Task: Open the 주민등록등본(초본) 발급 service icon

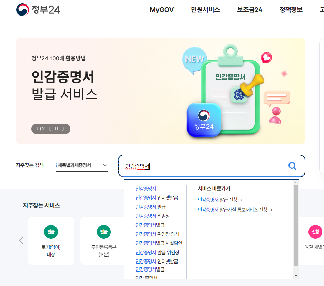Action: coord(104,232)
